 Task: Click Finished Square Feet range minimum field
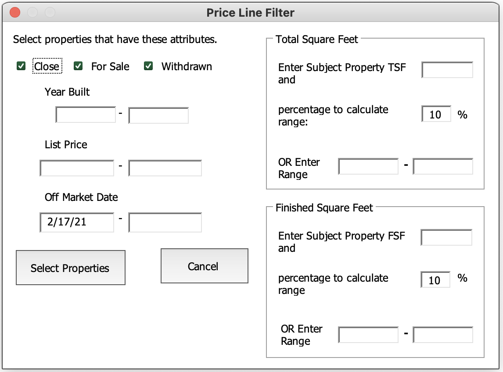point(368,335)
